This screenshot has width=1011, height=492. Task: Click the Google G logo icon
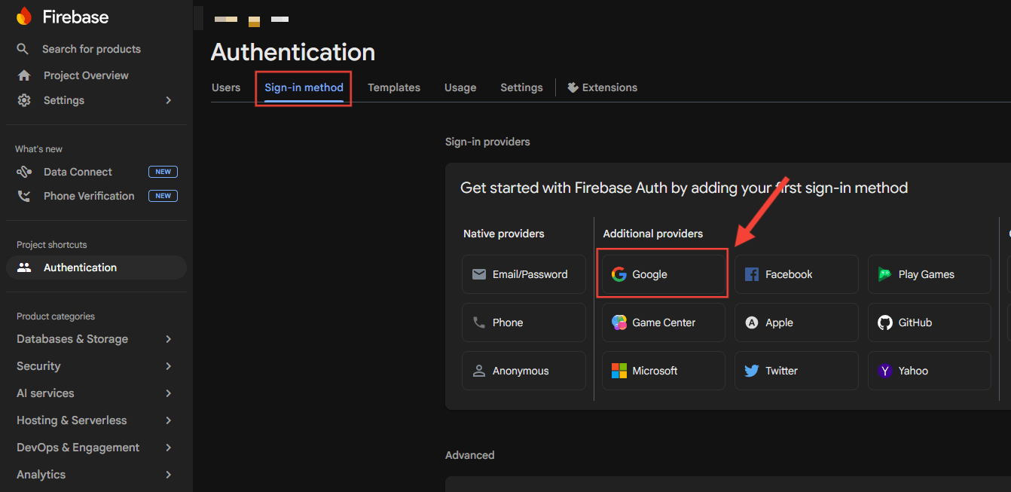point(619,274)
